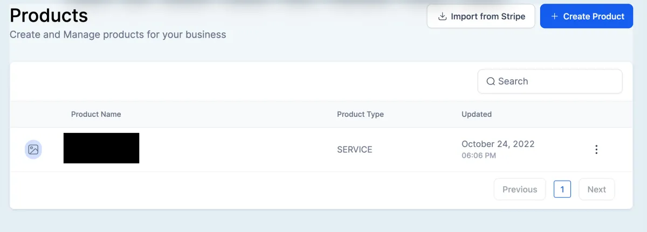This screenshot has height=232, width=647.
Task: Click the Updated column header
Action: click(477, 114)
